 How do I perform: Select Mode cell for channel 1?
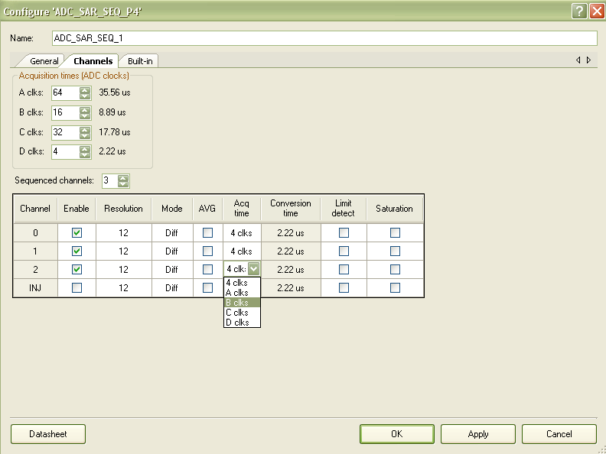(x=171, y=251)
